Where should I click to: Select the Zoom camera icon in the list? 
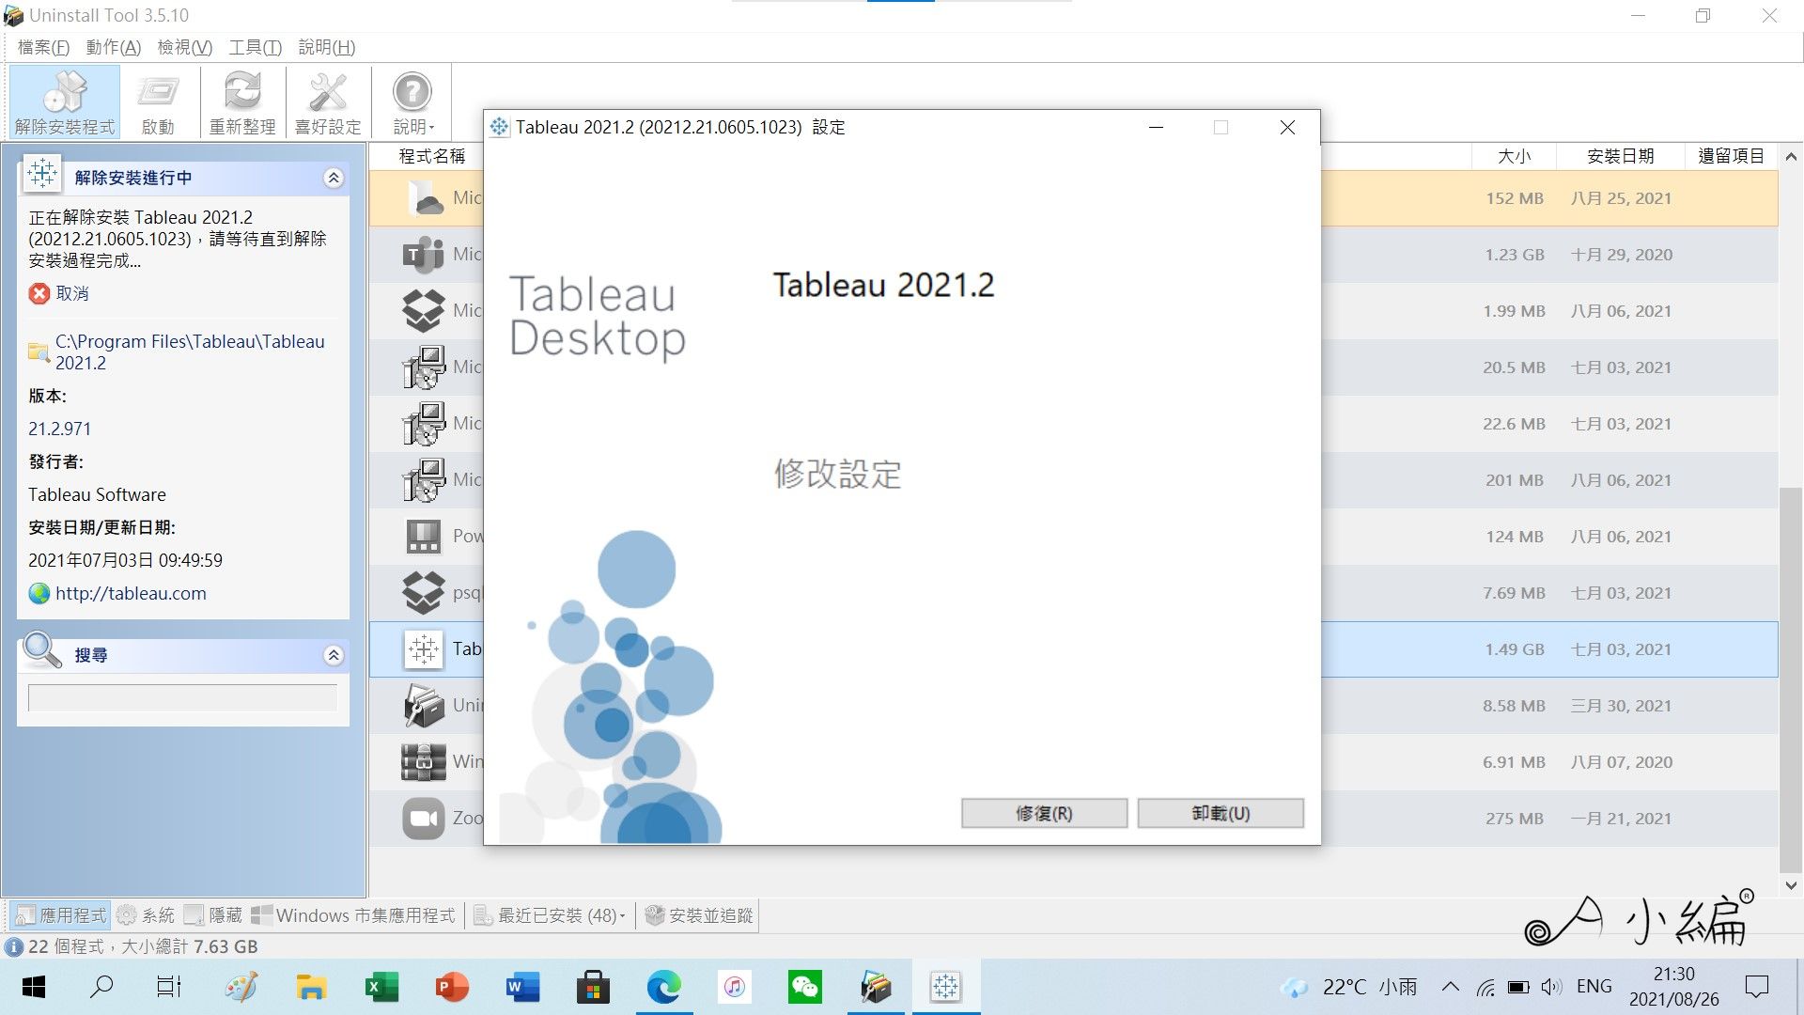(x=424, y=819)
